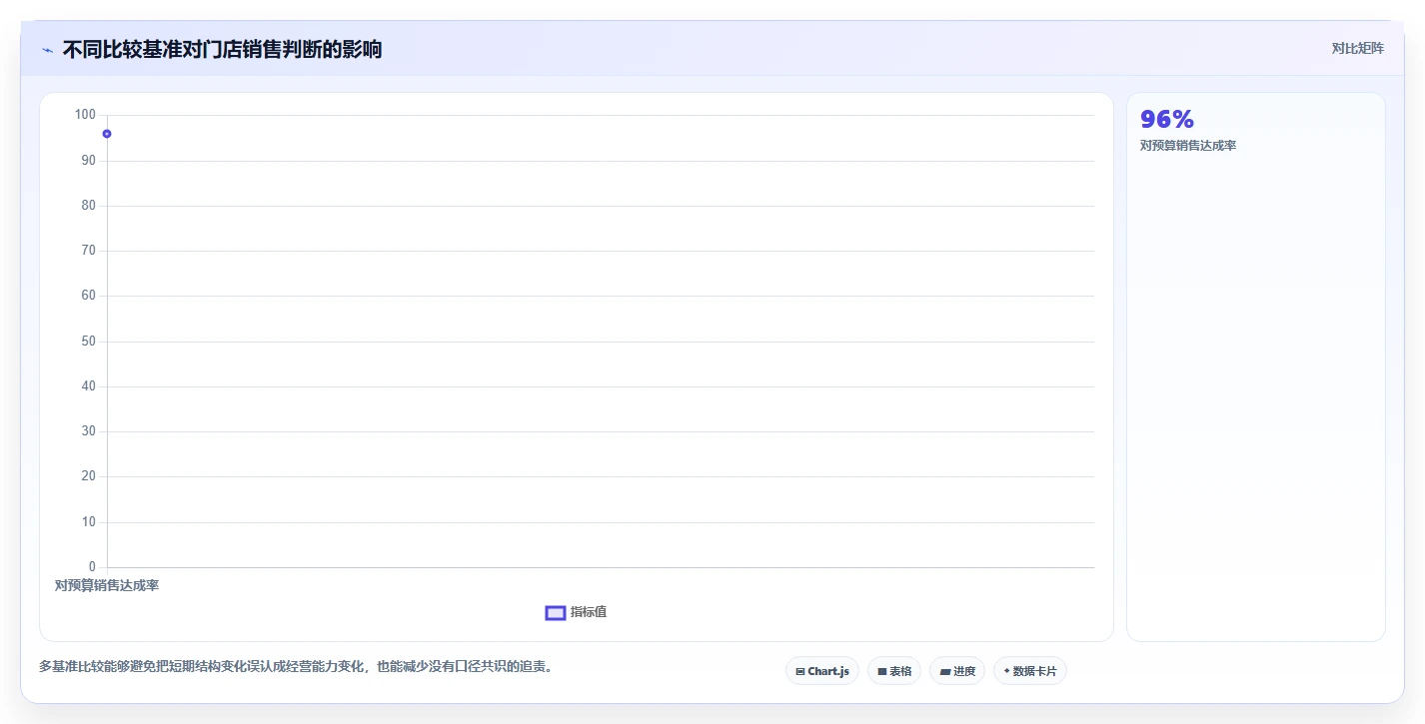Select the 进度 tag
This screenshot has height=724, width=1425.
point(957,671)
